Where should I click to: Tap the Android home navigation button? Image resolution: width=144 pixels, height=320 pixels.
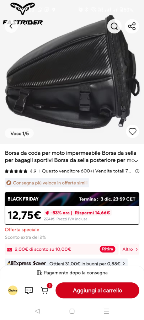coord(72,311)
